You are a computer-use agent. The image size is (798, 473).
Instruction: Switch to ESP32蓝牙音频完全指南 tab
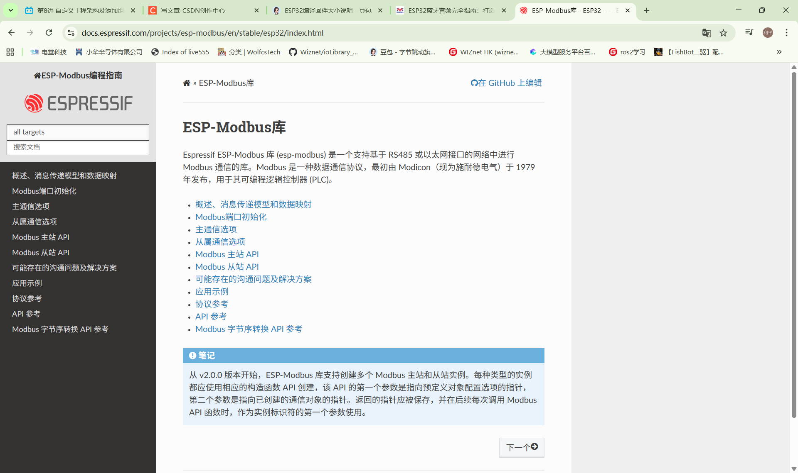tap(451, 10)
